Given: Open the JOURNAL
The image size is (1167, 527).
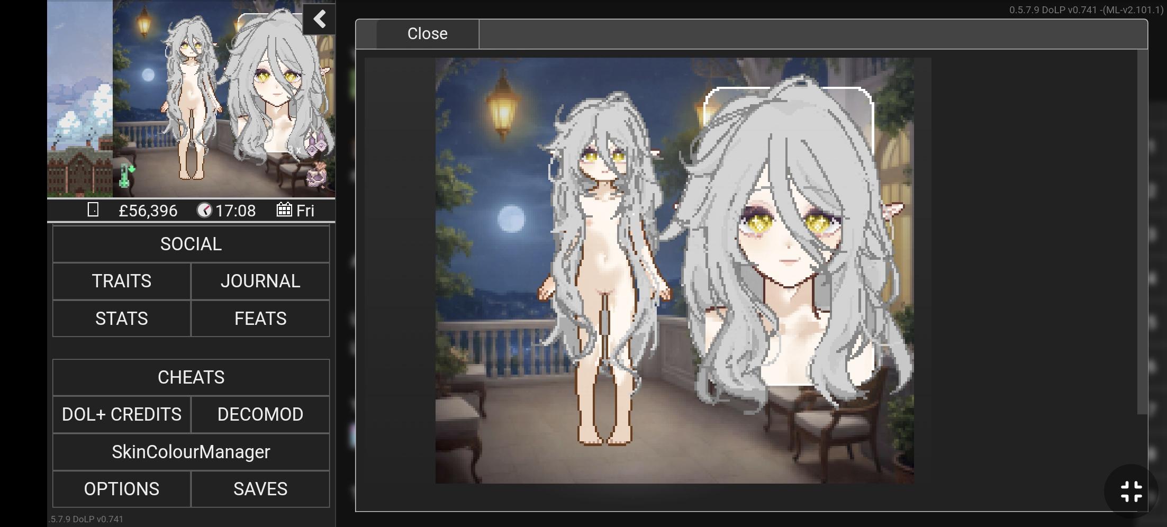Looking at the screenshot, I should pos(260,281).
